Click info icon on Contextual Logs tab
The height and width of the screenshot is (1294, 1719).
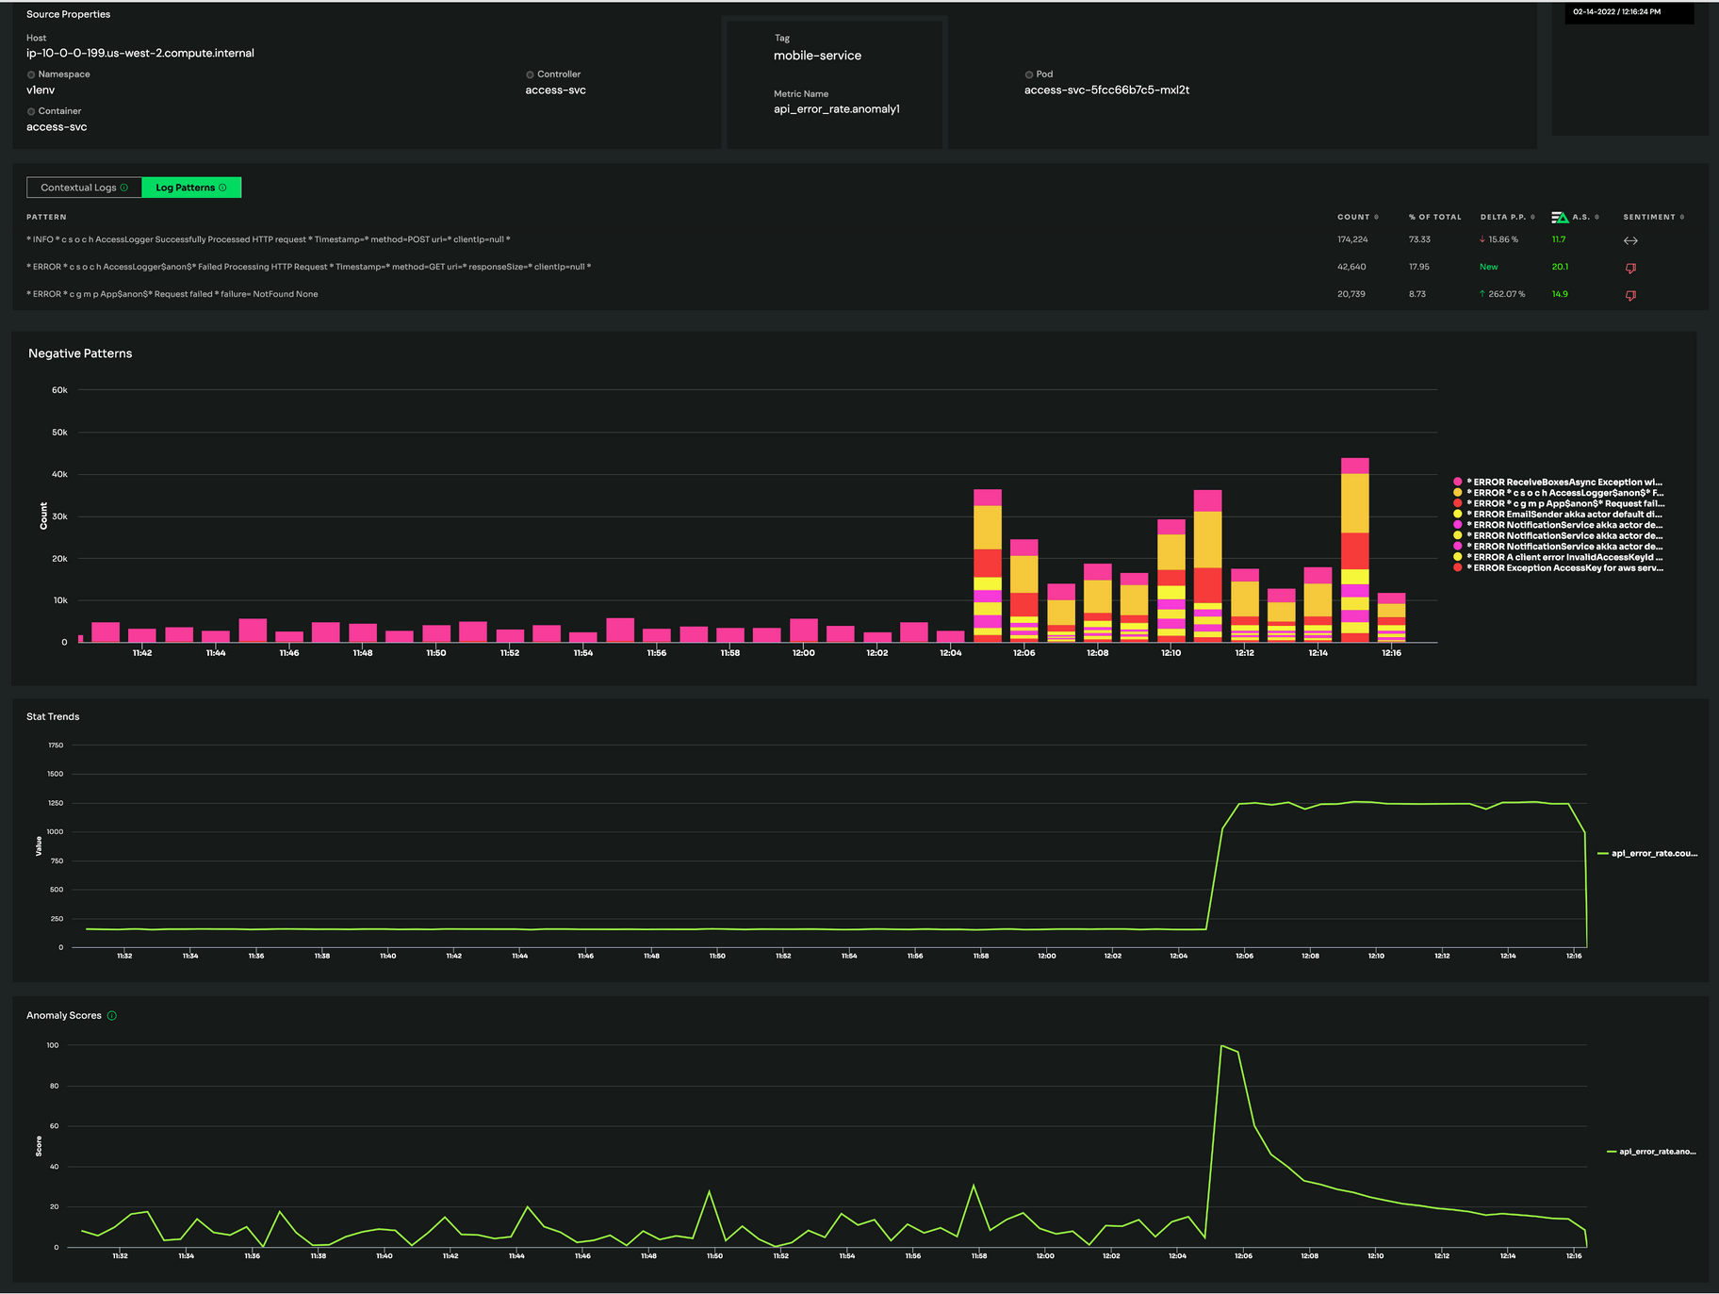click(124, 188)
